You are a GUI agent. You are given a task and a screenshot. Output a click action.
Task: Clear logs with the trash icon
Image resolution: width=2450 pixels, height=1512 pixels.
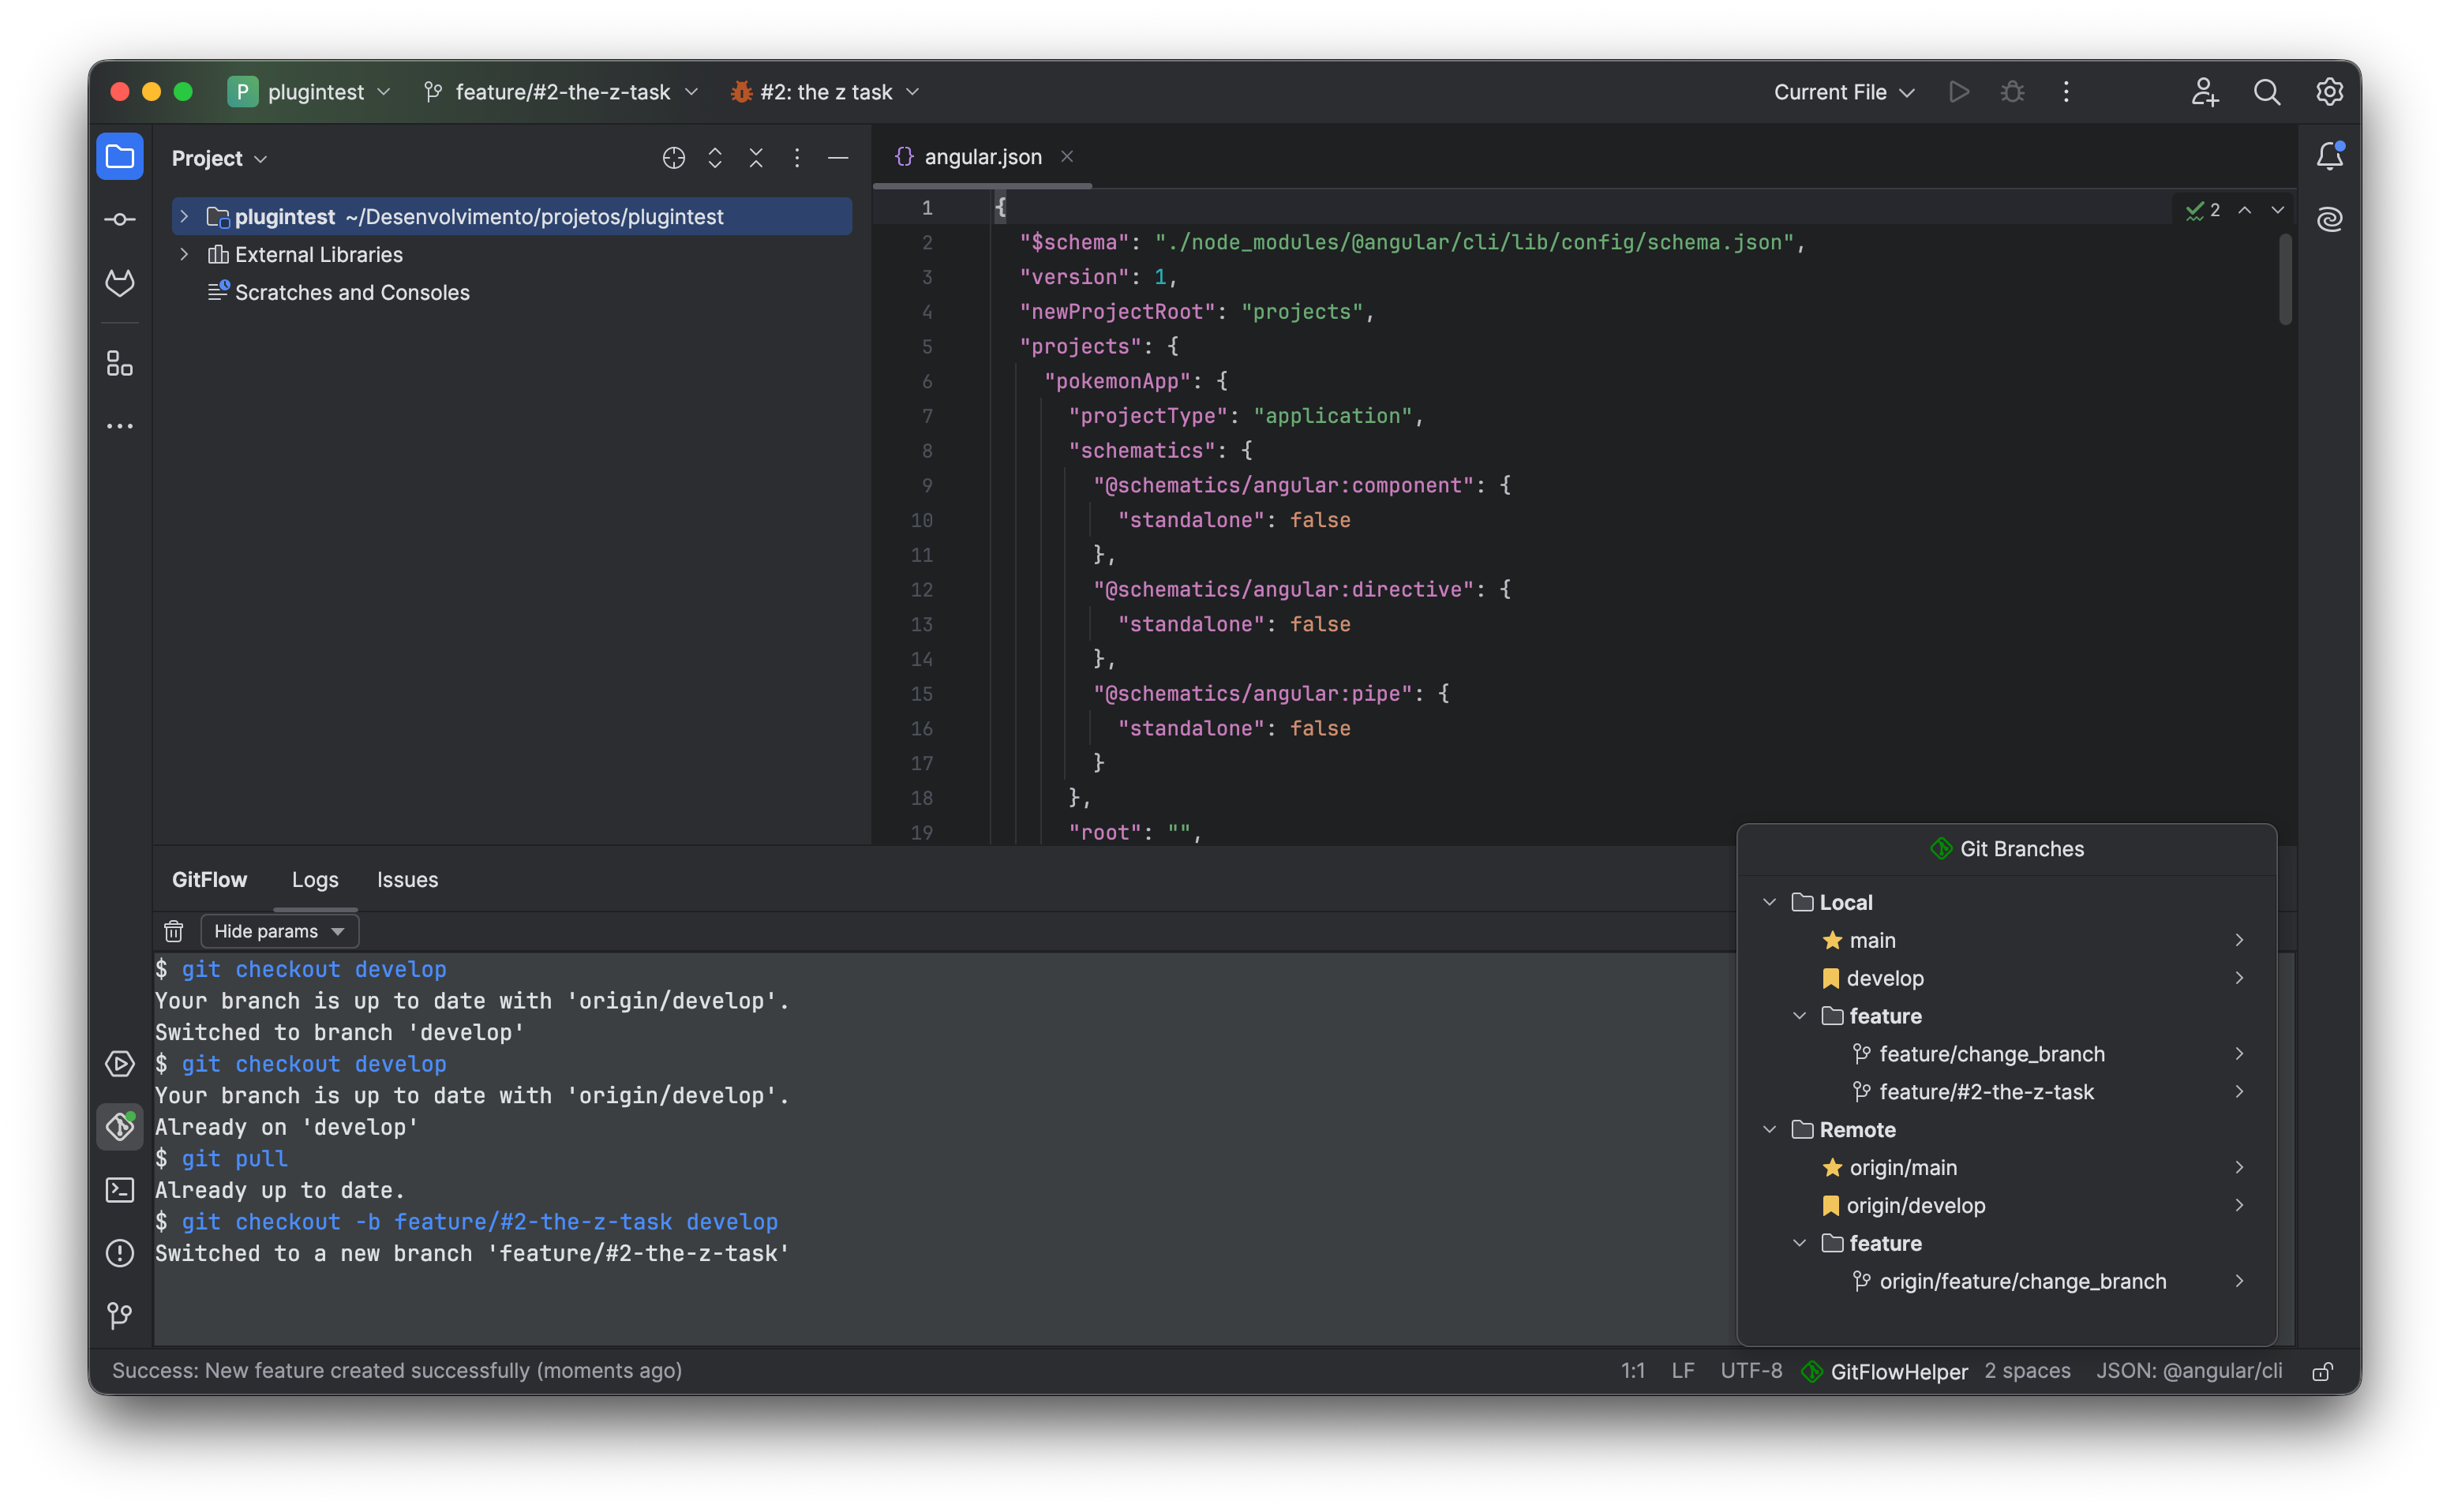[x=174, y=931]
